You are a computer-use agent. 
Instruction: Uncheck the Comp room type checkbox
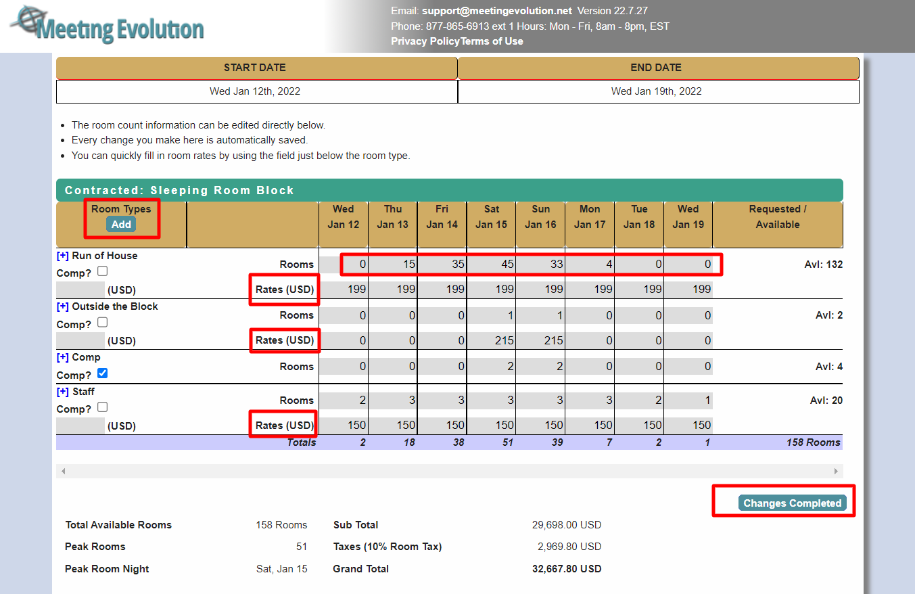(103, 373)
